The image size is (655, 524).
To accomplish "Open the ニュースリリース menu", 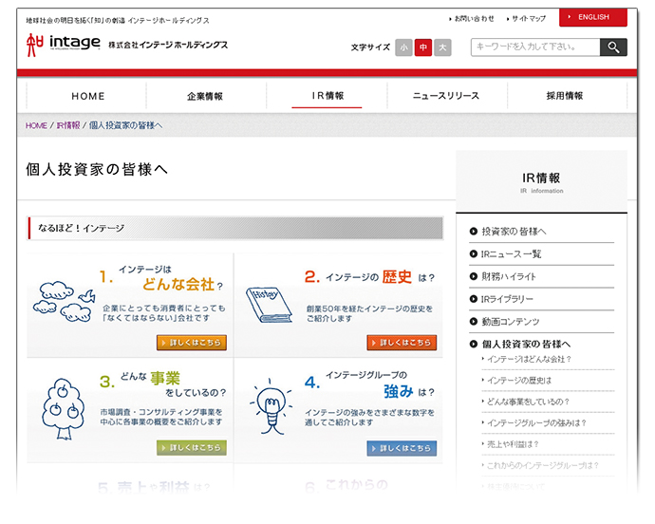I will click(446, 96).
